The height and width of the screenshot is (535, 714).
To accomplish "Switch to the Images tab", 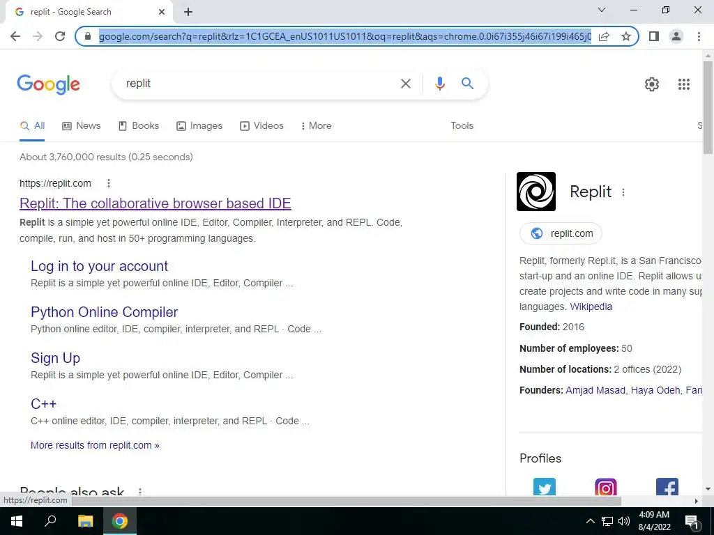I will tap(199, 126).
